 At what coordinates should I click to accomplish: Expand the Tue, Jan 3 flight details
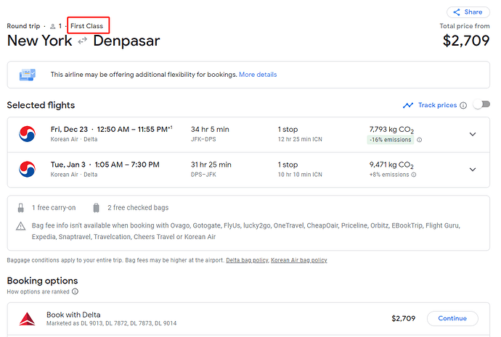(473, 170)
